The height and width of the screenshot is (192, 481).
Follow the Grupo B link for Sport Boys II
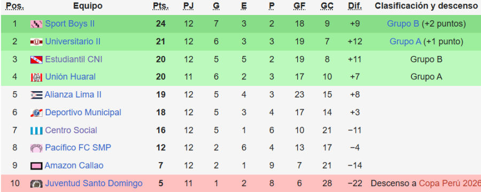pyautogui.click(x=403, y=23)
